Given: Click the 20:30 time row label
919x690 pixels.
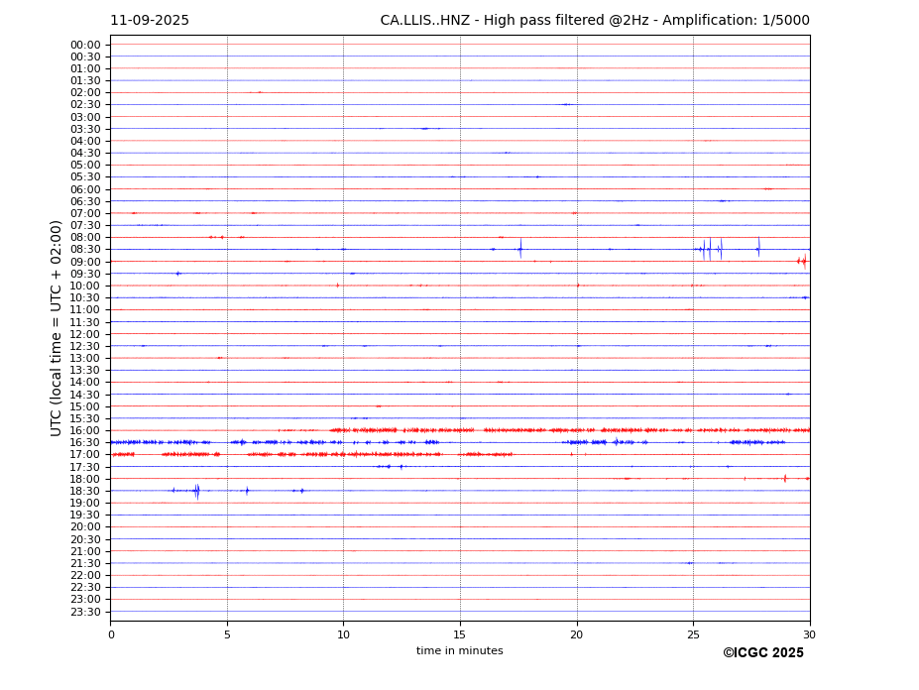Looking at the screenshot, I should point(85,539).
